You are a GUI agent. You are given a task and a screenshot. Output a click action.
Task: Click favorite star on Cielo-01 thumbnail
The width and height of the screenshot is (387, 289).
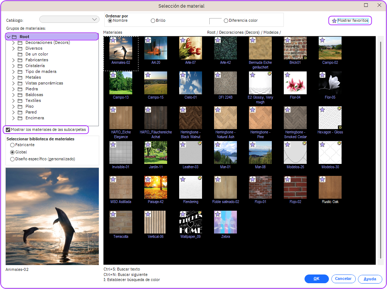(183, 75)
